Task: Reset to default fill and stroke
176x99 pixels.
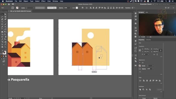Action: pyautogui.click(x=1, y=54)
